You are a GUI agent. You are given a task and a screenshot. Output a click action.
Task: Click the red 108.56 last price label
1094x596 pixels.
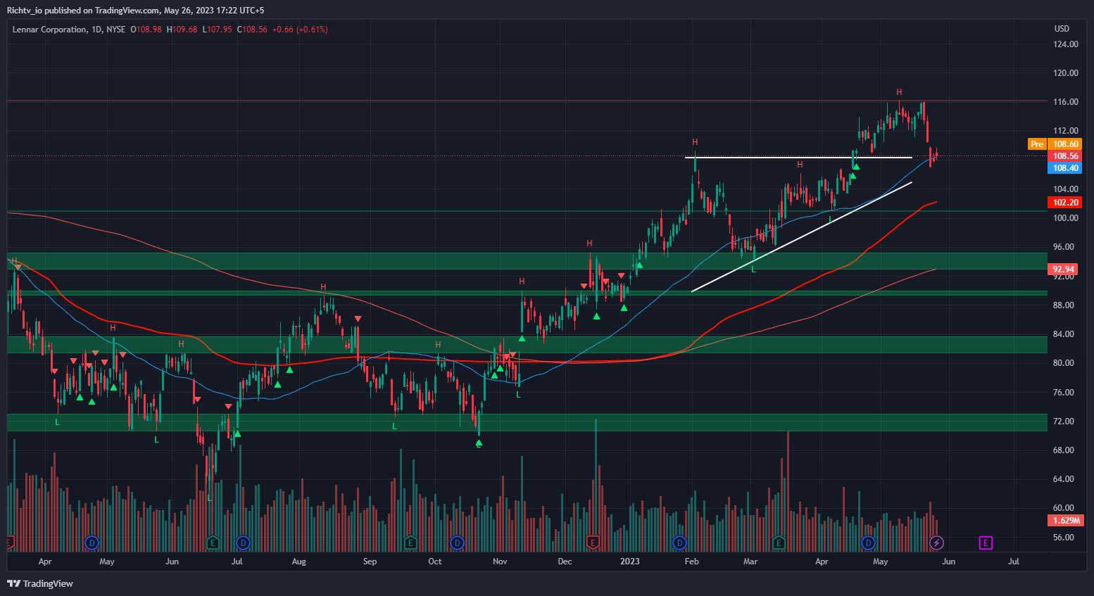click(x=1065, y=156)
